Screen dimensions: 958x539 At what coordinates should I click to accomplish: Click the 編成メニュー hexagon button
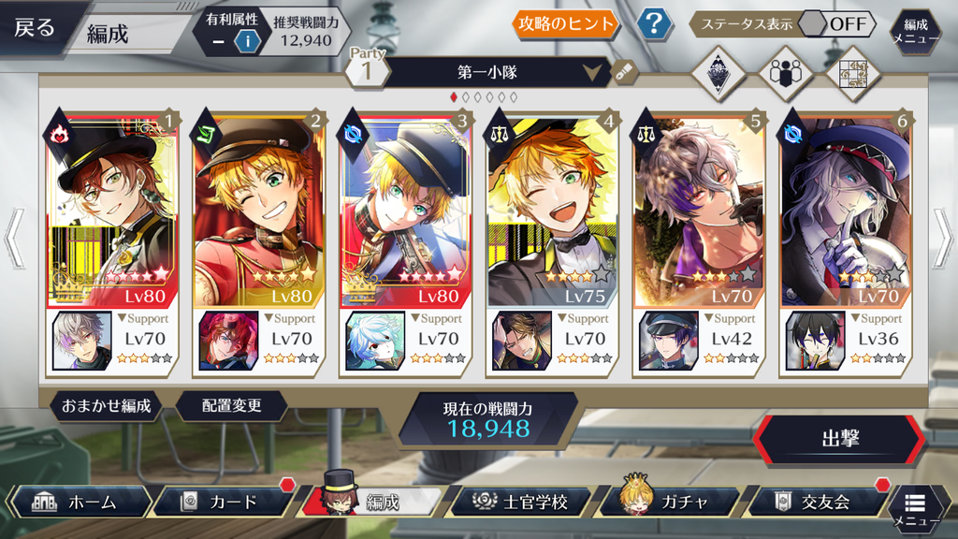coord(915,32)
